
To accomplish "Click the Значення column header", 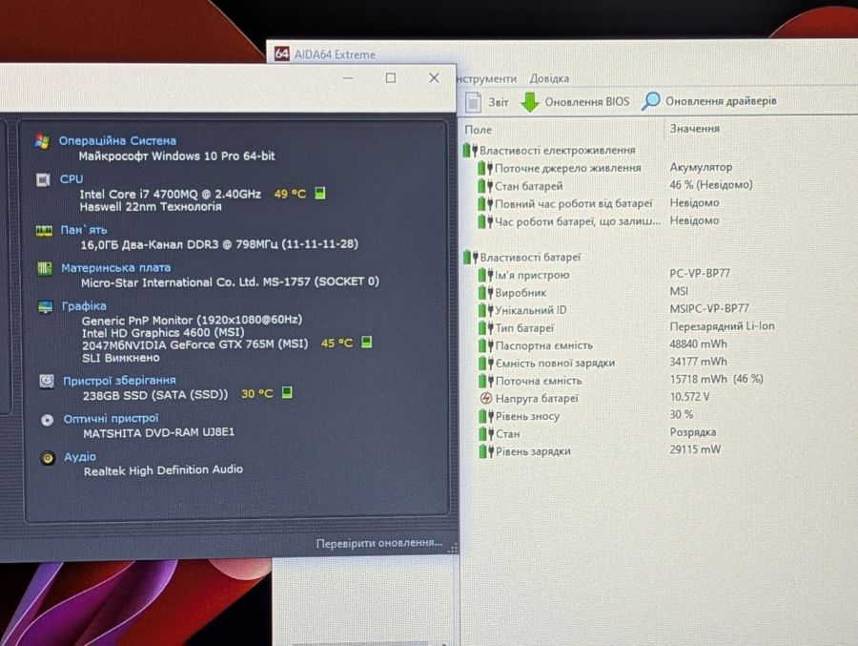I will 694,129.
